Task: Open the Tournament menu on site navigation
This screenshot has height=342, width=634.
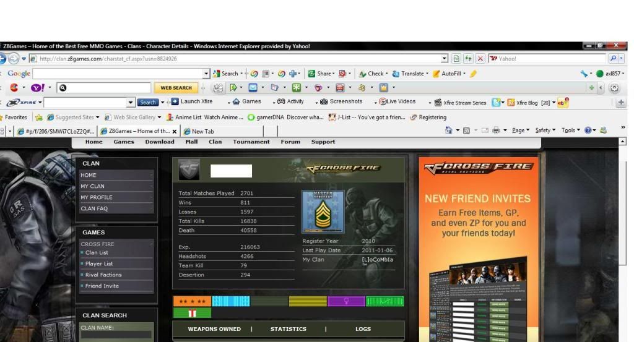Action: (x=251, y=142)
